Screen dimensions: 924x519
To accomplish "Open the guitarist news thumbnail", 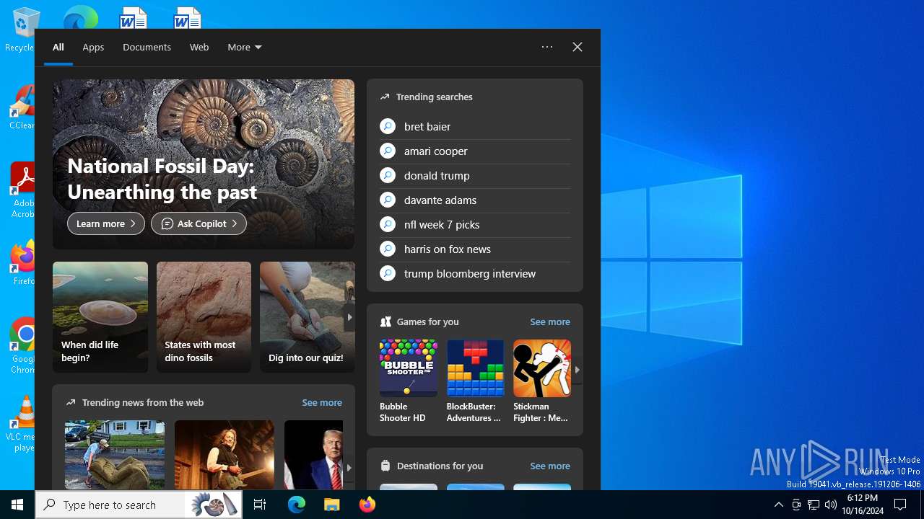I will tap(225, 455).
